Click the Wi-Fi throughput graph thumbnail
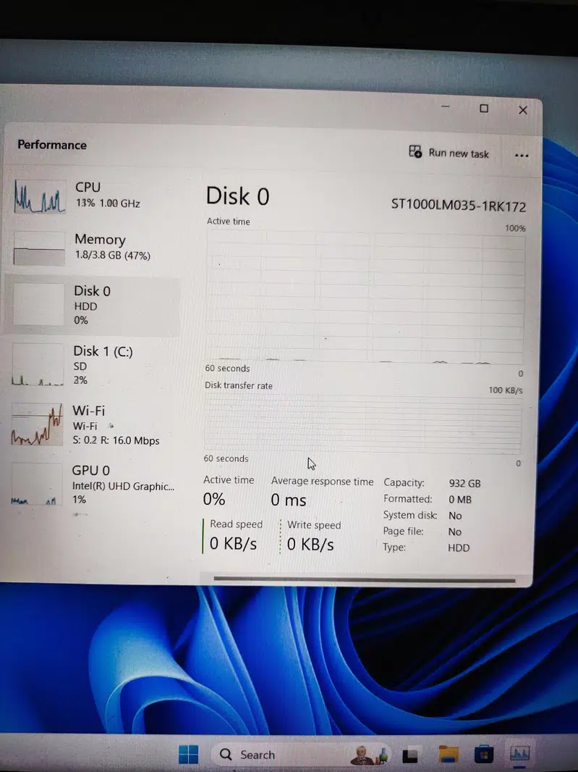Image resolution: width=578 pixels, height=772 pixels. point(37,424)
